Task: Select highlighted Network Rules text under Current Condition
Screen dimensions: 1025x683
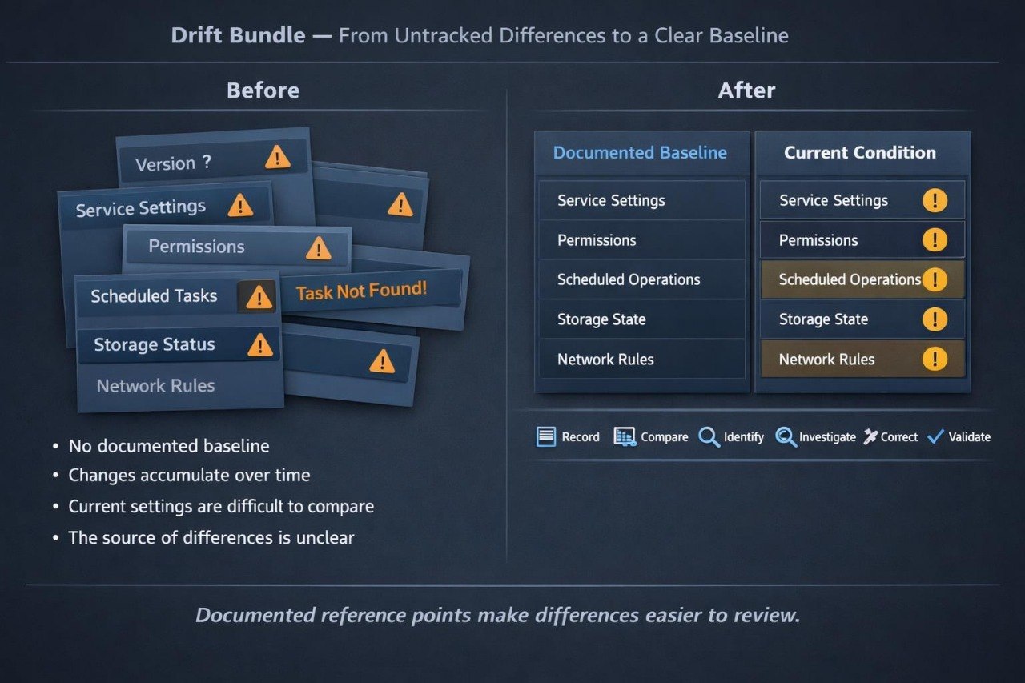Action: point(826,360)
